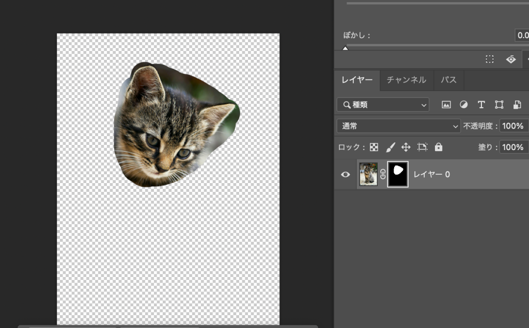
Task: Switch to the パス tab
Action: click(448, 80)
